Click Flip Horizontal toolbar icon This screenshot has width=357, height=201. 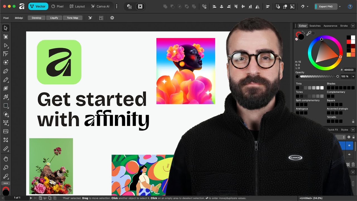pyautogui.click(x=258, y=6)
